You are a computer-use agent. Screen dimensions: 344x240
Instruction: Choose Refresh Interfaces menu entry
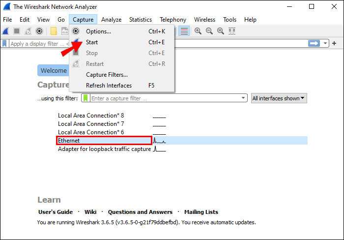[122, 86]
